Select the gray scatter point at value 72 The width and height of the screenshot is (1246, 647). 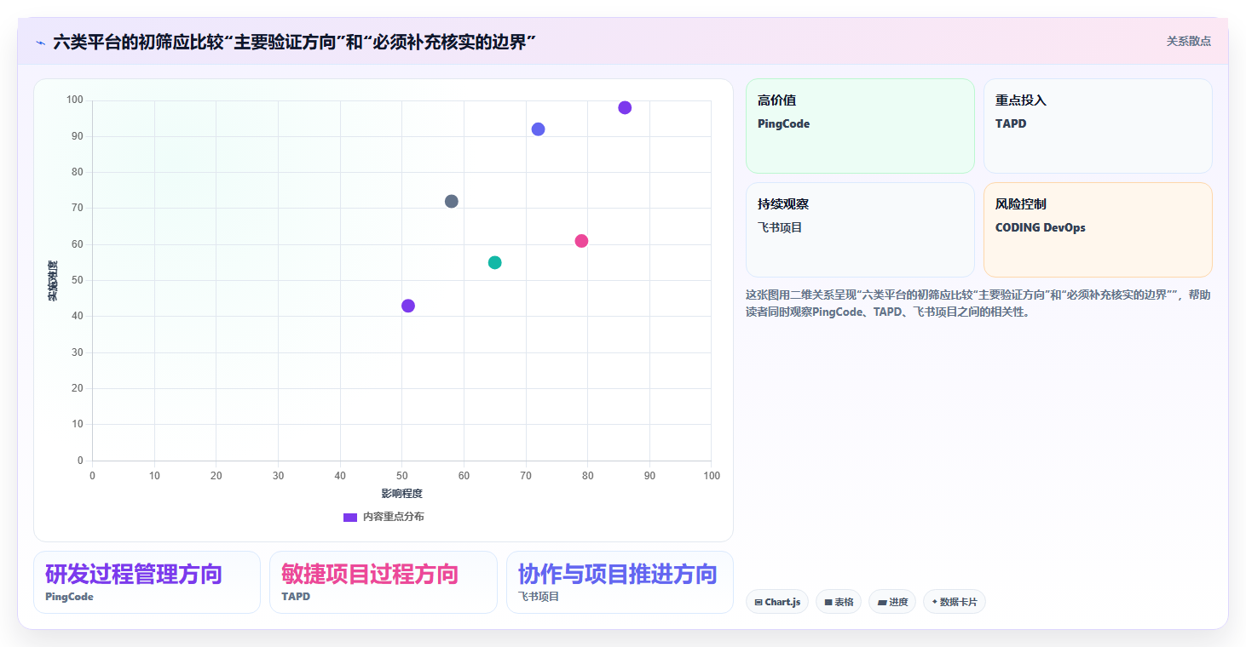452,202
